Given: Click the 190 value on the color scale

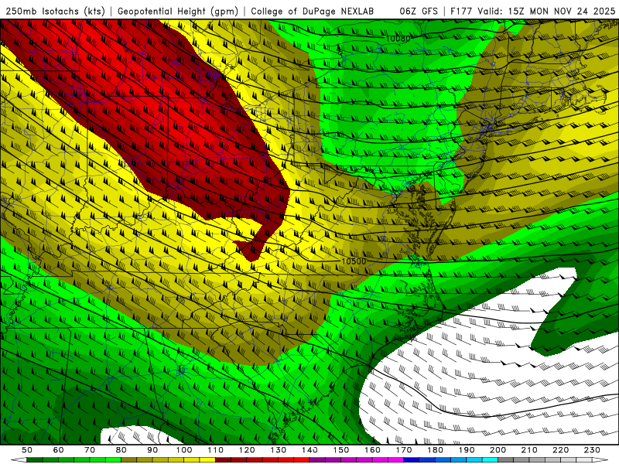Looking at the screenshot, I should tap(467, 449).
